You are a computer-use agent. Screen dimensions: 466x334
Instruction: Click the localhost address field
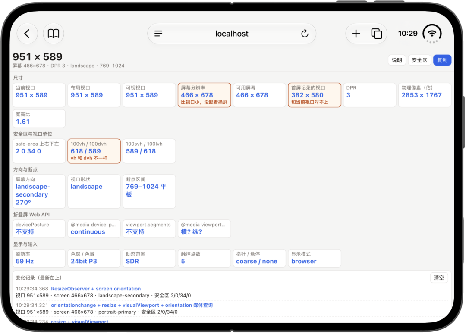[x=232, y=34]
